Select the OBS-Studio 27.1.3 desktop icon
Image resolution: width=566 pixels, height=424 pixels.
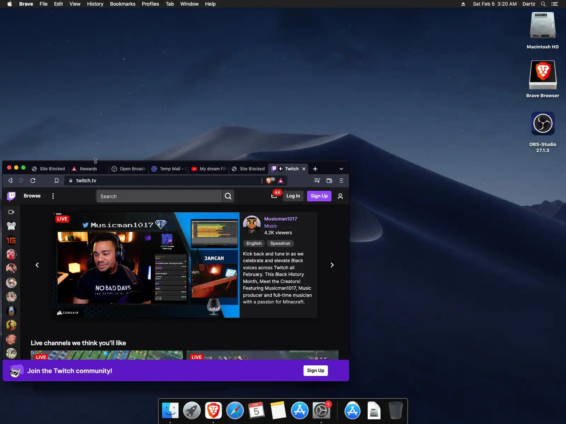coord(543,131)
